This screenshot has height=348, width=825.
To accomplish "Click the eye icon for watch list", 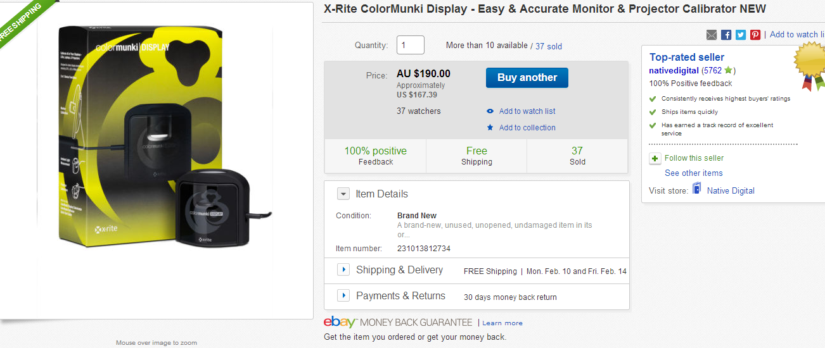I will click(x=490, y=111).
